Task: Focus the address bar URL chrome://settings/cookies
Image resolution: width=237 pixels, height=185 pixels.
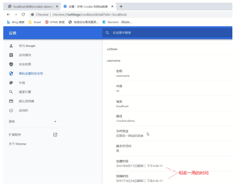Action: pyautogui.click(x=90, y=15)
